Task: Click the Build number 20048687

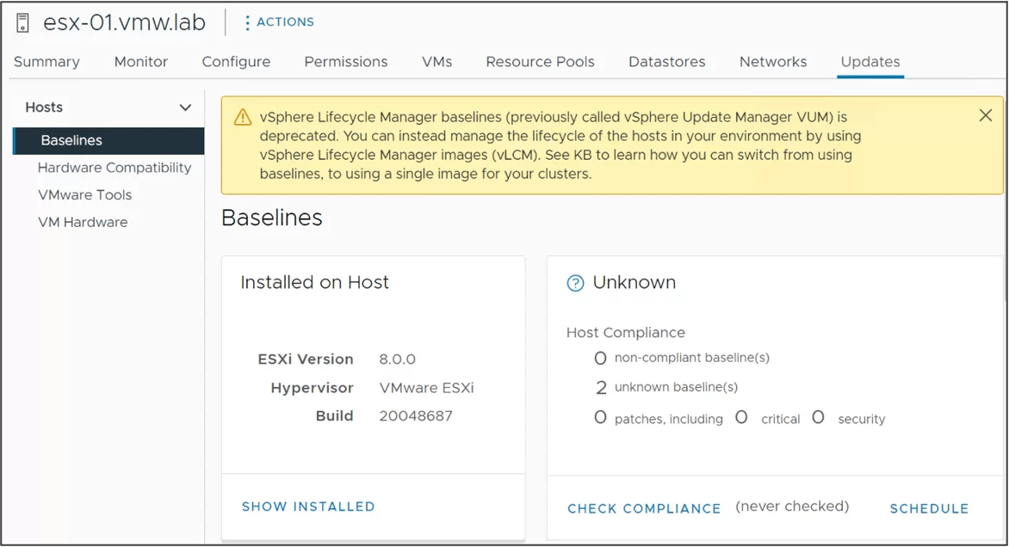Action: [x=416, y=416]
